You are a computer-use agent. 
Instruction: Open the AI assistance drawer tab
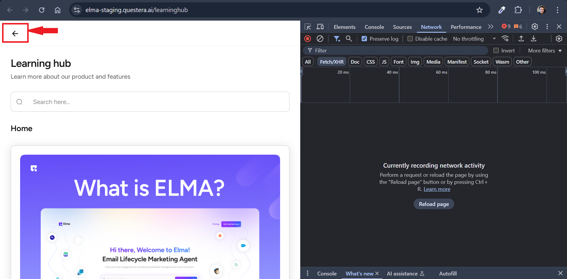click(405, 273)
